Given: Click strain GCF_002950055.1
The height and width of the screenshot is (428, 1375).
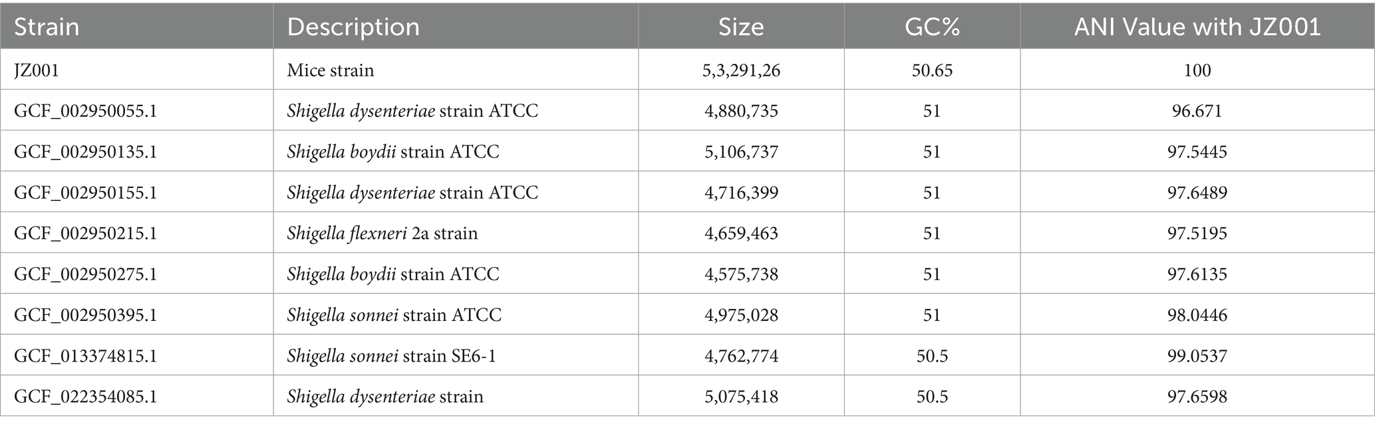Looking at the screenshot, I should (85, 110).
